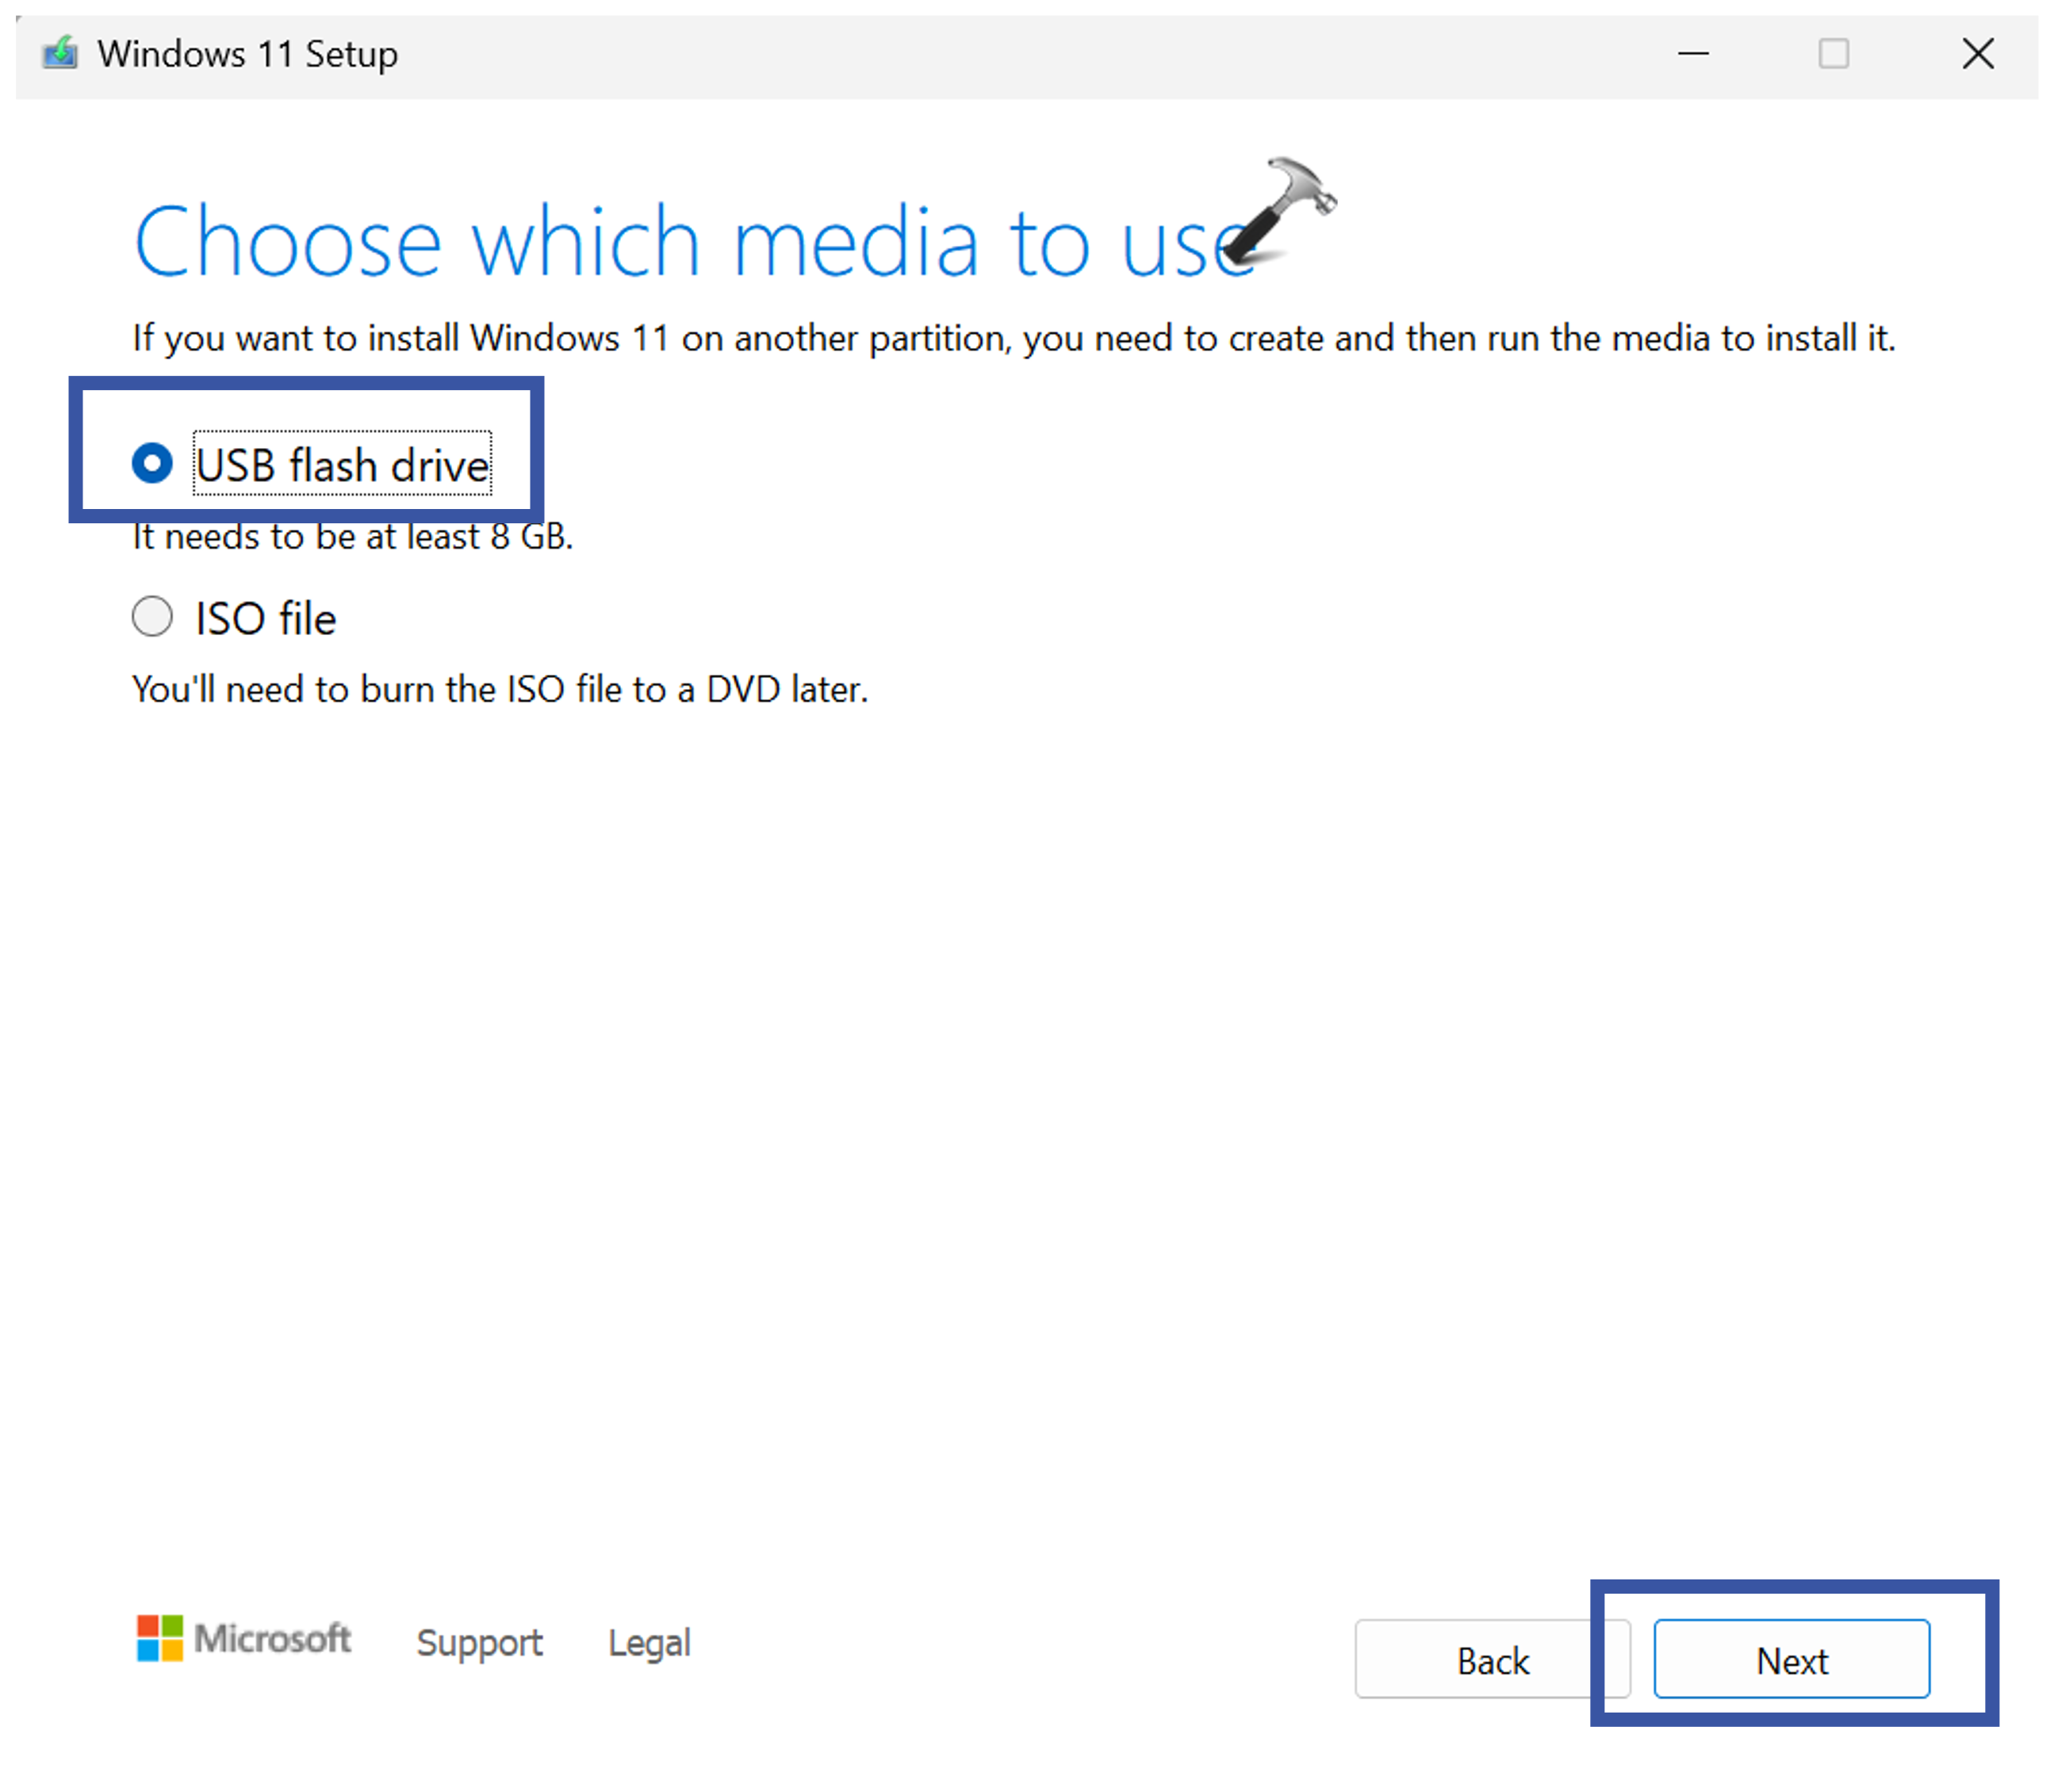Click the 'It needs to be at least 8 GB' note
Image resolution: width=2054 pixels, height=1780 pixels.
pos(353,538)
